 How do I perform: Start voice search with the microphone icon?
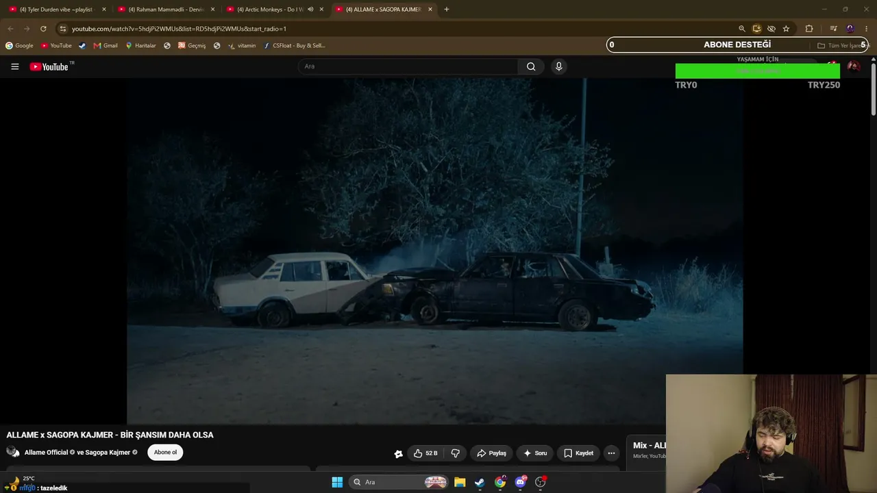coord(558,66)
